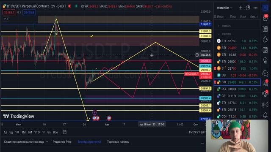Switch to the Тестер стратегий tab
The image size is (271, 152).
coord(89,142)
